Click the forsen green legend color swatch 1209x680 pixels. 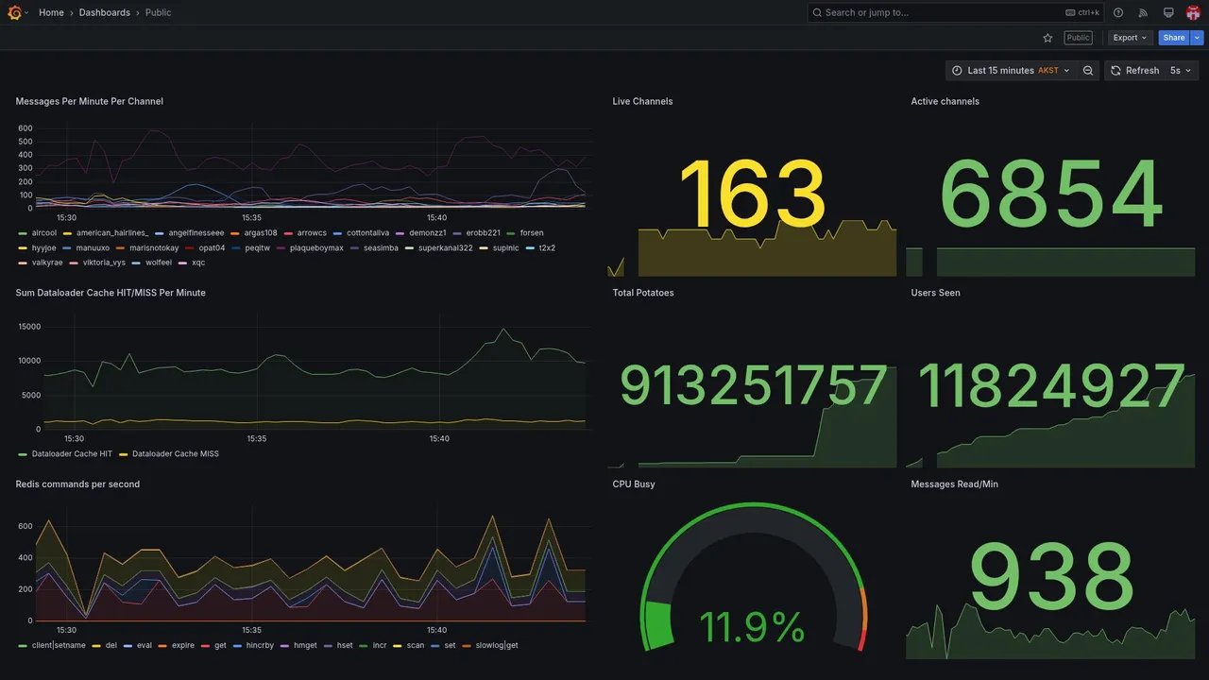point(511,233)
